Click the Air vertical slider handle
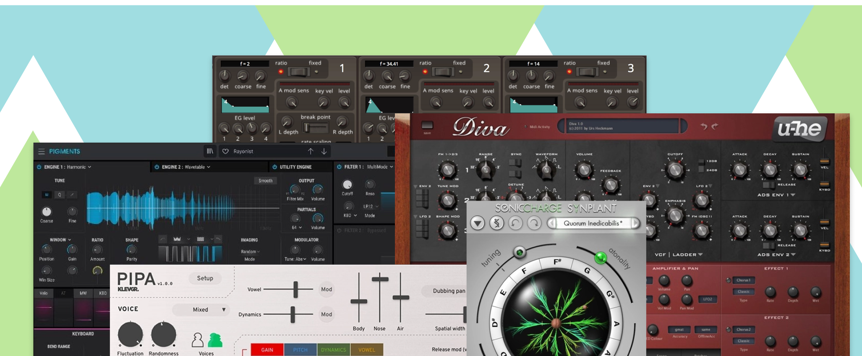The height and width of the screenshot is (356, 862). point(401,298)
